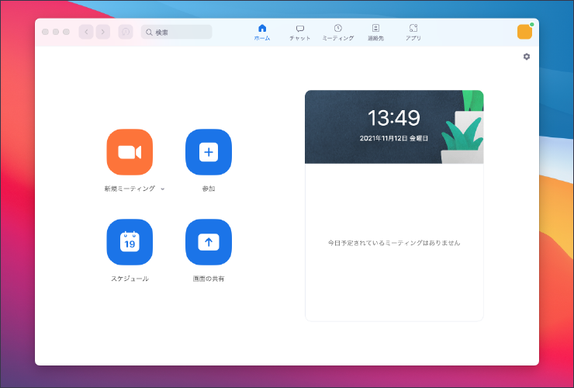Screen dimensions: 574x388
Task: Click the スケジュール label text
Action: click(x=130, y=279)
